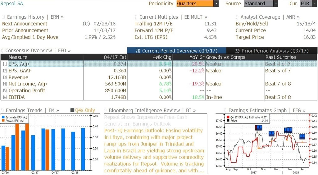The height and width of the screenshot is (175, 318).
Task: Open Consensus Overview EEO link
Action: click(x=38, y=51)
